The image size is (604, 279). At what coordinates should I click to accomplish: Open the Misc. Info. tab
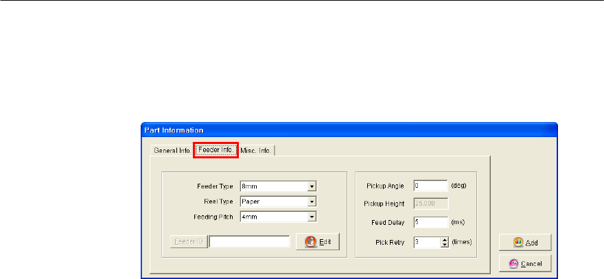pyautogui.click(x=256, y=150)
